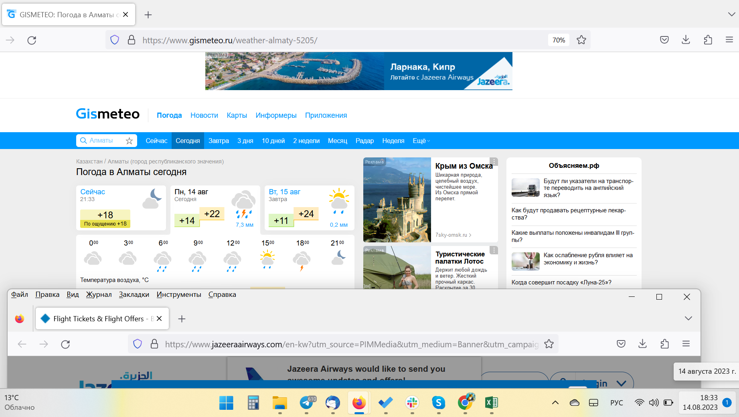Open tracking protection shield on Gismeteo
The width and height of the screenshot is (739, 417).
click(115, 40)
